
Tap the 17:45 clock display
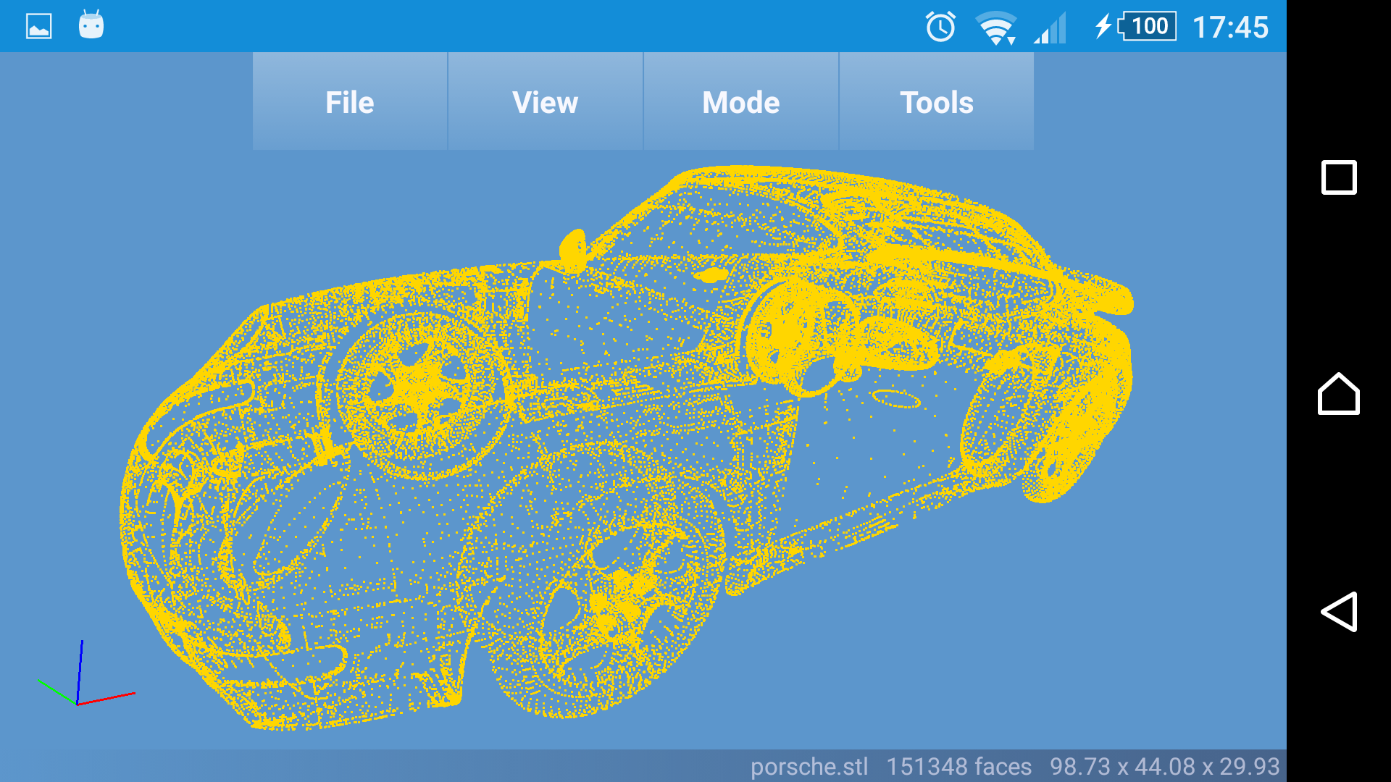(x=1230, y=28)
